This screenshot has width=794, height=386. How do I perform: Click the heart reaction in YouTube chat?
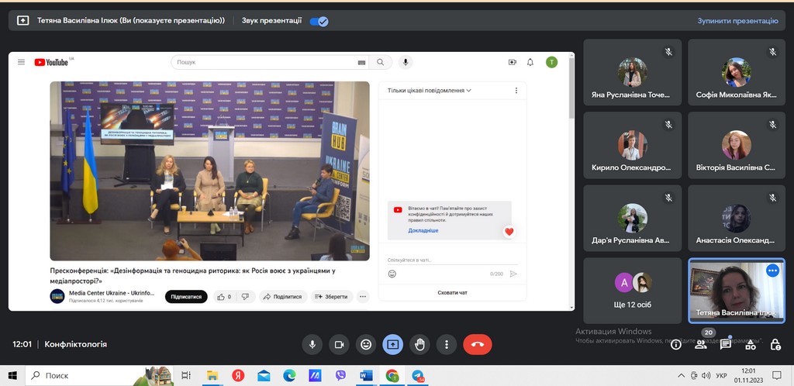pos(509,231)
